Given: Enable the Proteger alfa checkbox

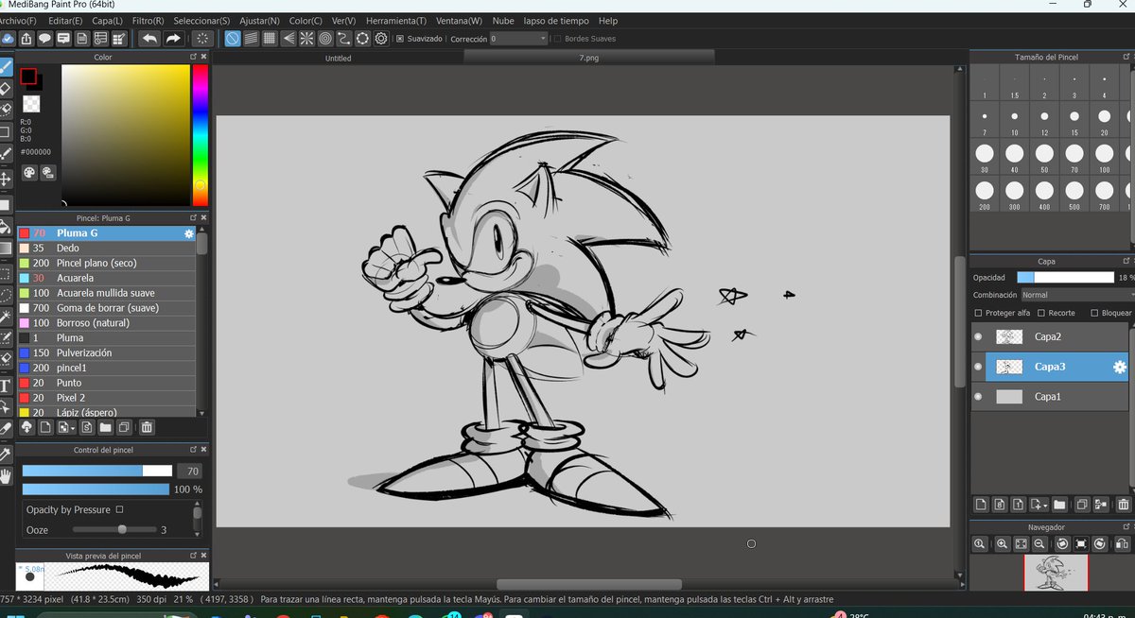Looking at the screenshot, I should click(x=979, y=313).
